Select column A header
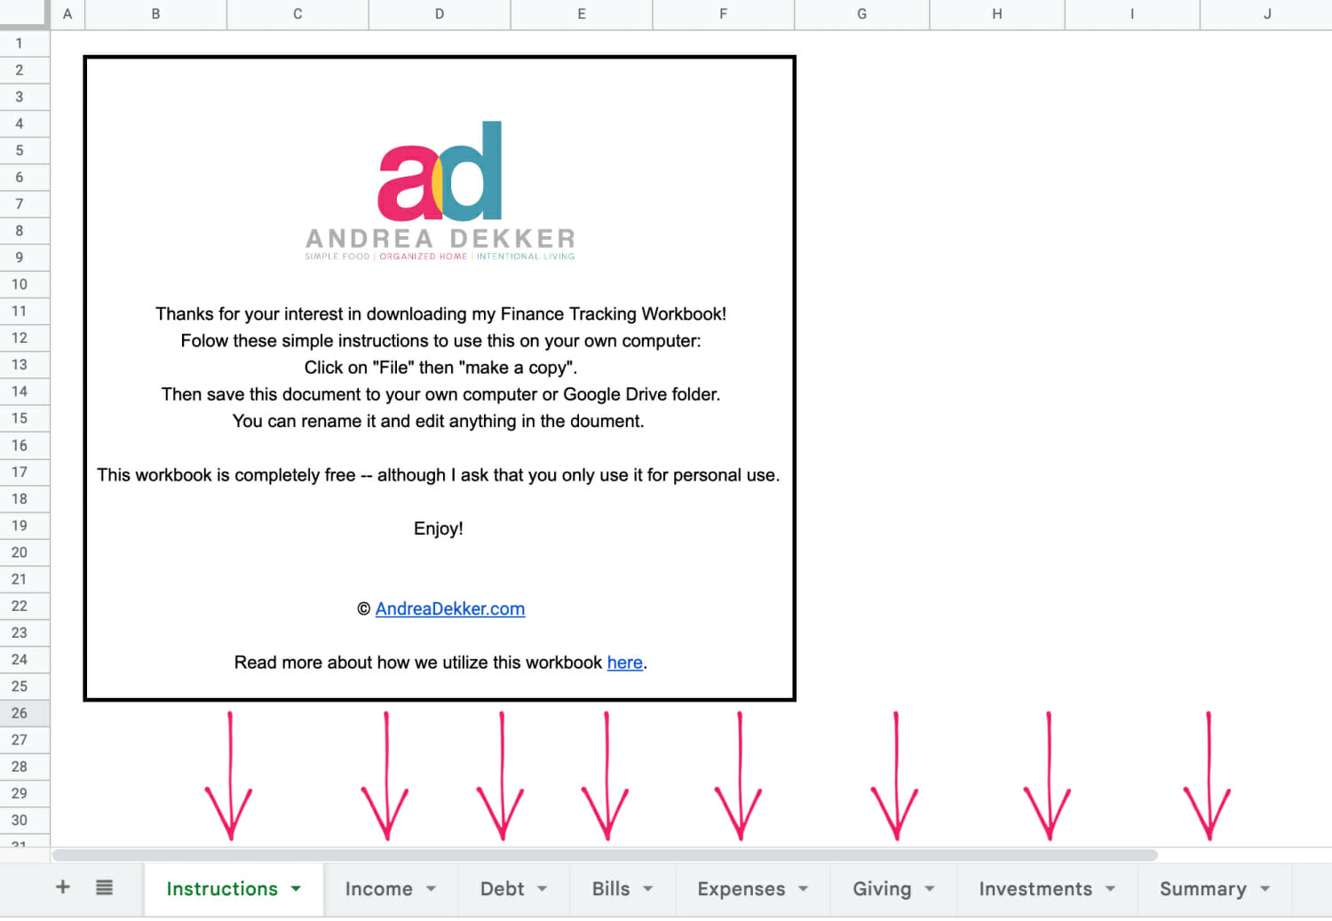1332x921 pixels. tap(67, 14)
